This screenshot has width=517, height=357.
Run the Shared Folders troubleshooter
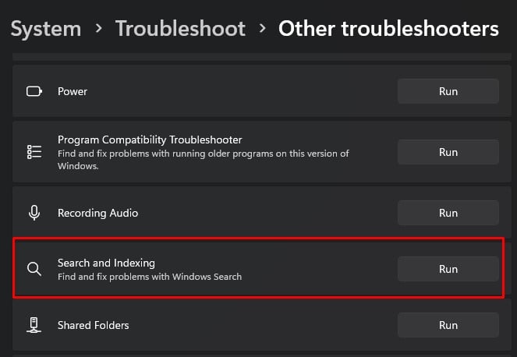pos(448,325)
